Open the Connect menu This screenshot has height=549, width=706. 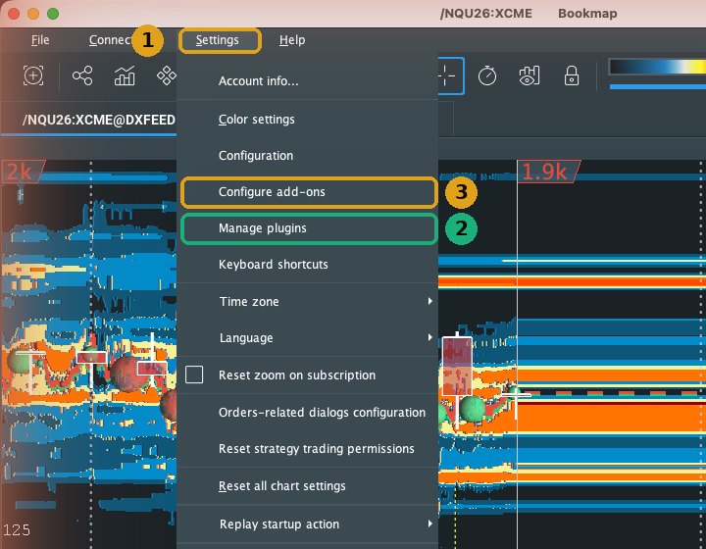[110, 40]
